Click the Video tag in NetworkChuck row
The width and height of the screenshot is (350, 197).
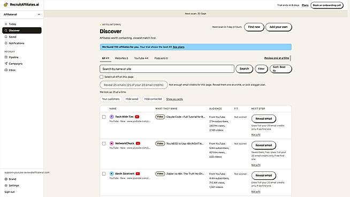(160, 143)
